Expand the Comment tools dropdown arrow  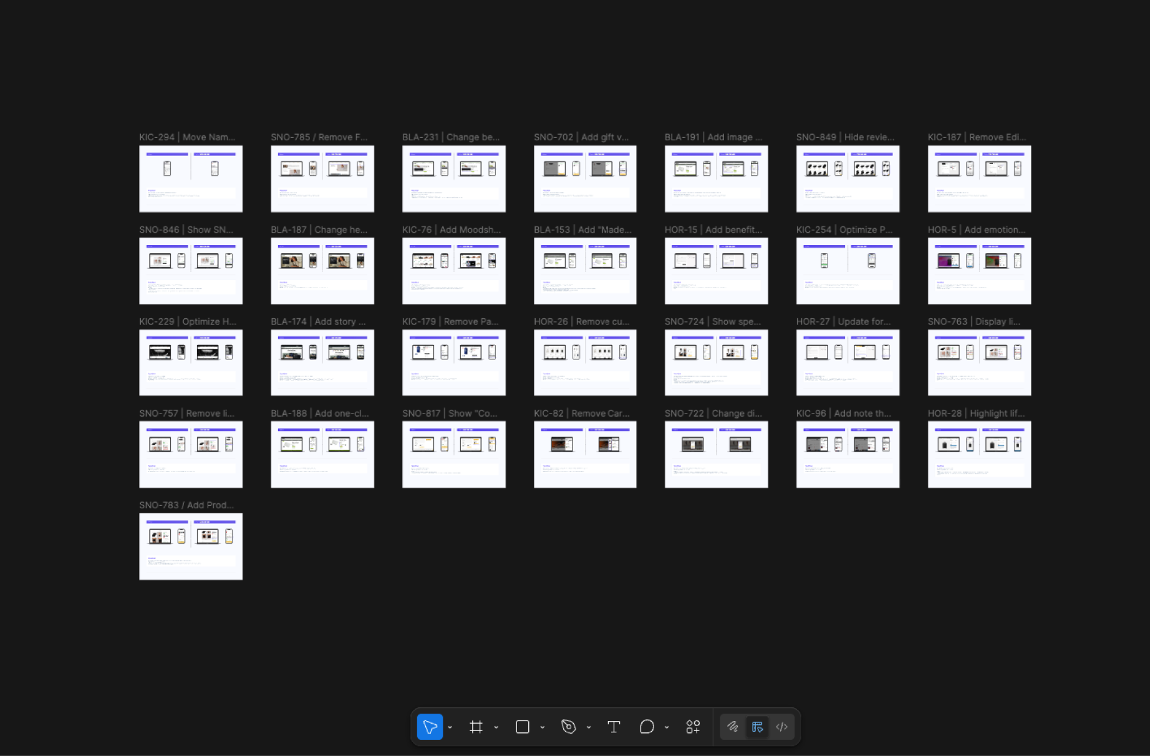pos(667,727)
